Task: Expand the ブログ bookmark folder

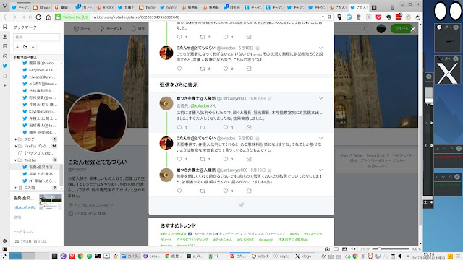Action: [16, 139]
